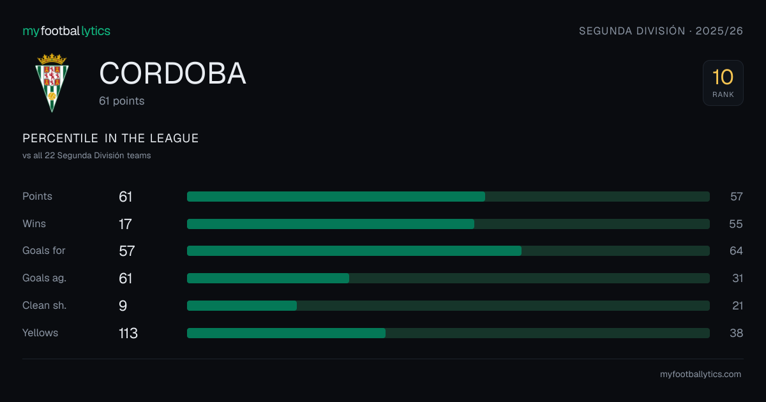Screen dimensions: 766x402
Task: Select the Points percentile bar
Action: [x=448, y=197]
